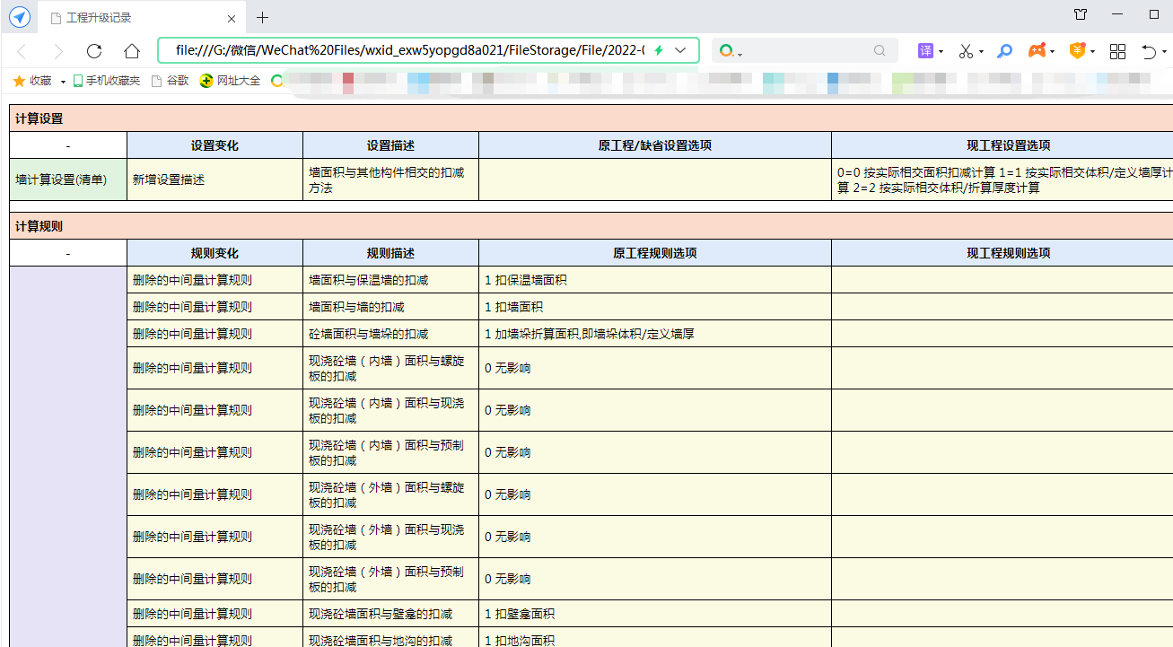Click the 设置描述 column header
This screenshot has width=1173, height=647.
tap(390, 145)
